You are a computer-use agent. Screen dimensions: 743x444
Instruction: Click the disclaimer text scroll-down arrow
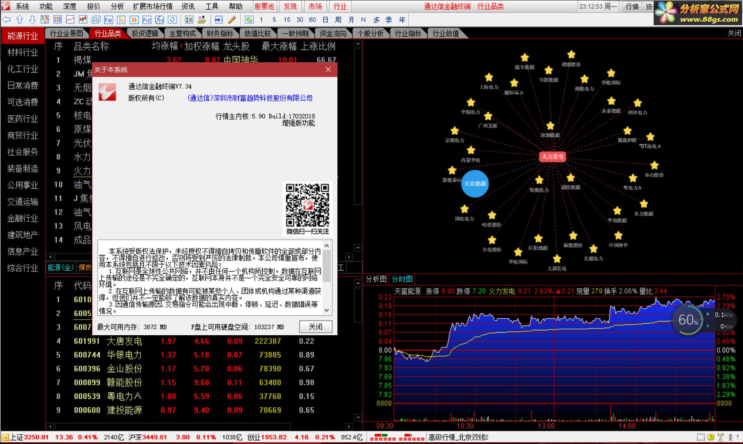point(327,310)
